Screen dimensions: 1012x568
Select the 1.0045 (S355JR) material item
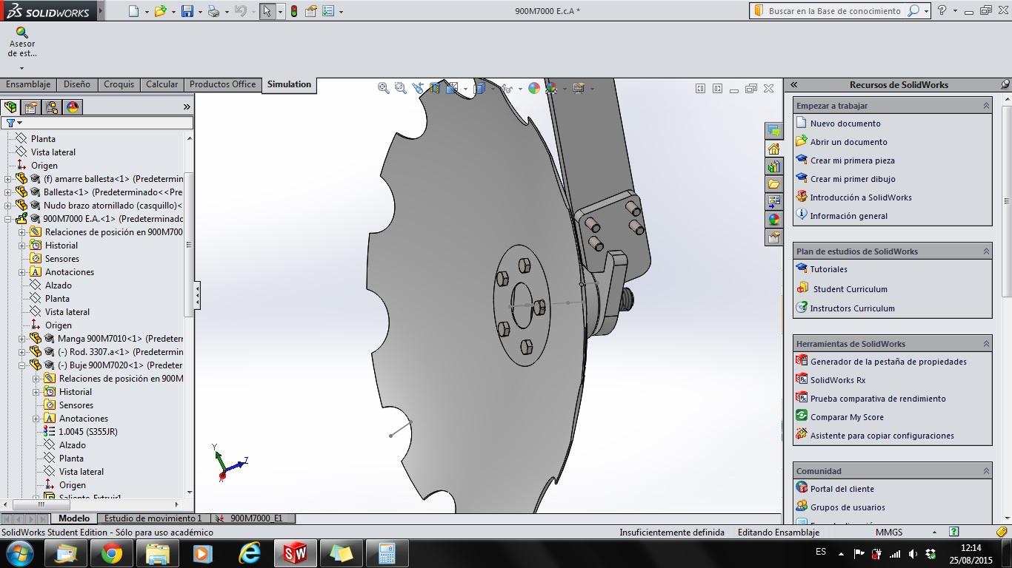tap(88, 432)
